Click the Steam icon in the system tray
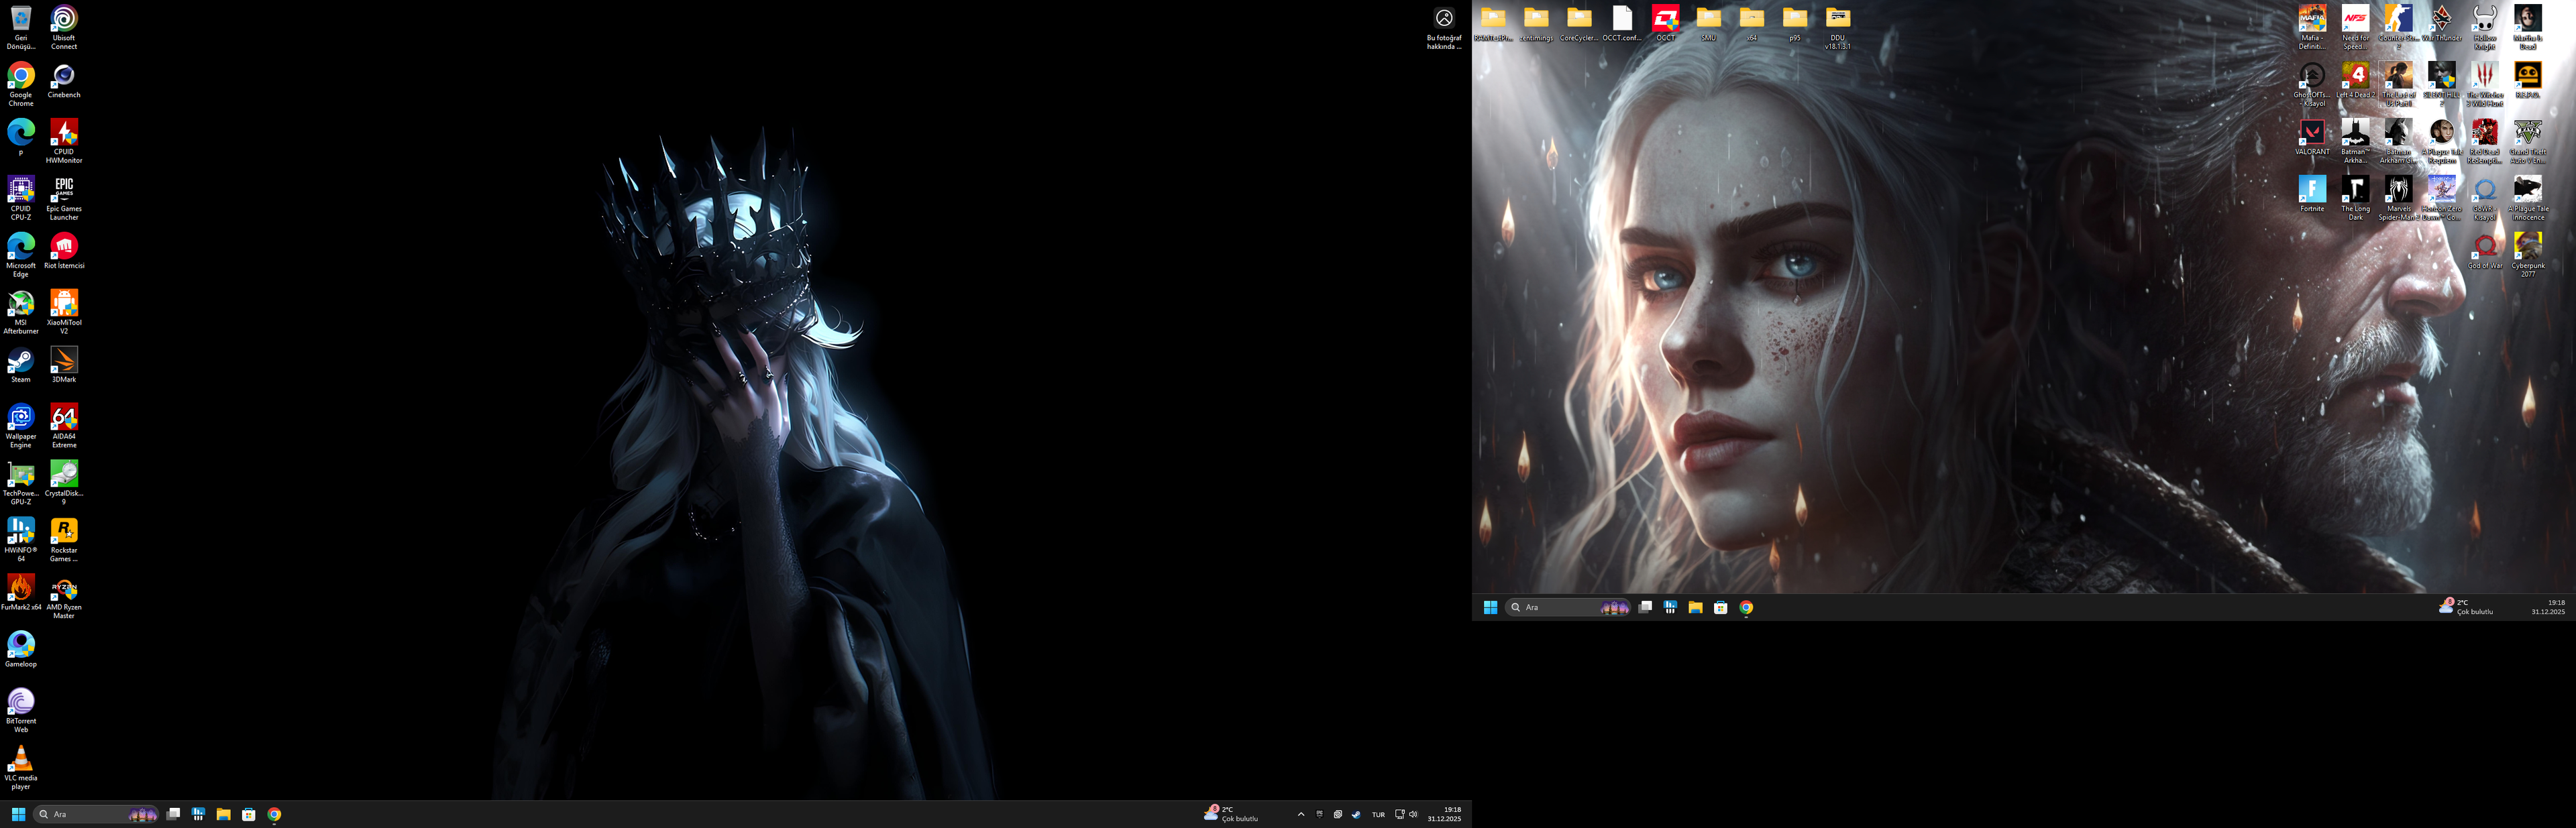2576x828 pixels. pyautogui.click(x=1356, y=814)
